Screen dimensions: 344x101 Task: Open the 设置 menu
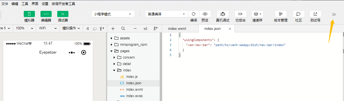(45, 4)
